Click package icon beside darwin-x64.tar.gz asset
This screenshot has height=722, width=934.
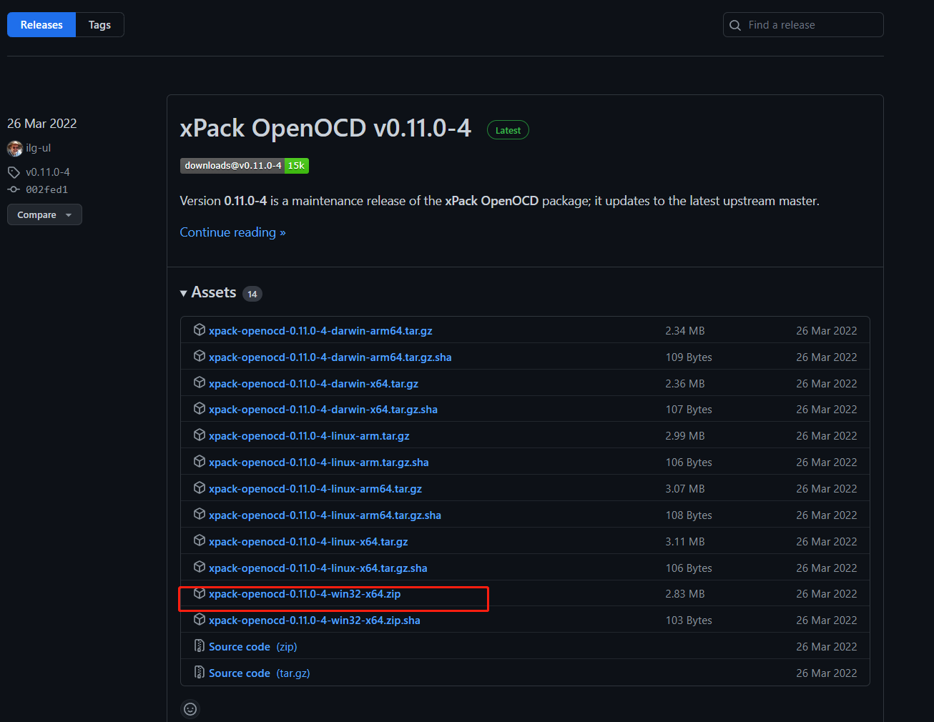(x=200, y=382)
